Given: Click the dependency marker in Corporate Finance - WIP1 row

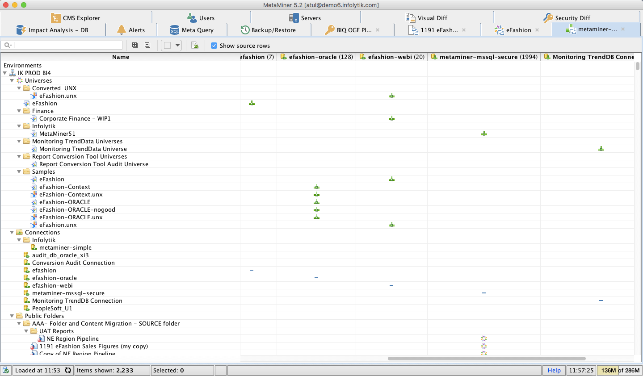Looking at the screenshot, I should click(x=391, y=118).
